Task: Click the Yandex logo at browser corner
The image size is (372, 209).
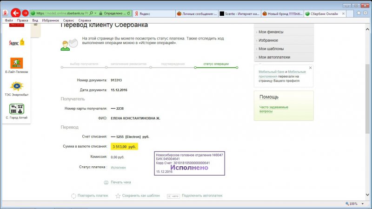Action: point(5,13)
